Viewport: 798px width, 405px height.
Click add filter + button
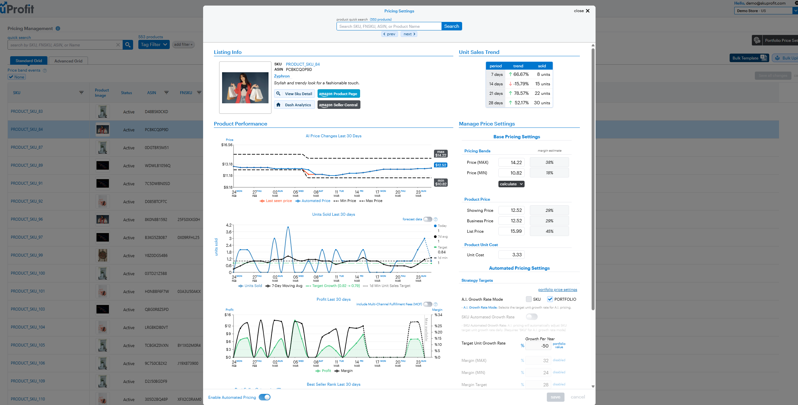(183, 44)
